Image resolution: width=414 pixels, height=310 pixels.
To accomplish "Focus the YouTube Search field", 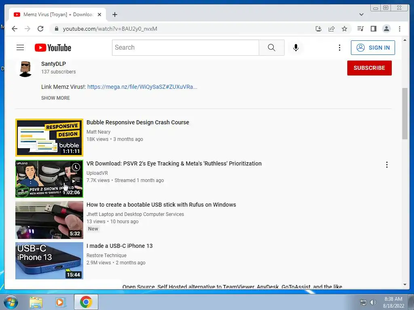I will point(185,48).
